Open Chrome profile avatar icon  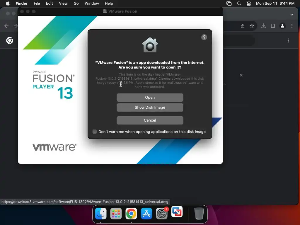282,26
